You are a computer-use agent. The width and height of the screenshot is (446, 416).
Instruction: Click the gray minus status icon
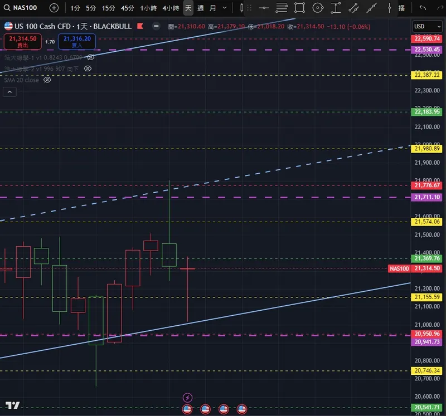156,26
